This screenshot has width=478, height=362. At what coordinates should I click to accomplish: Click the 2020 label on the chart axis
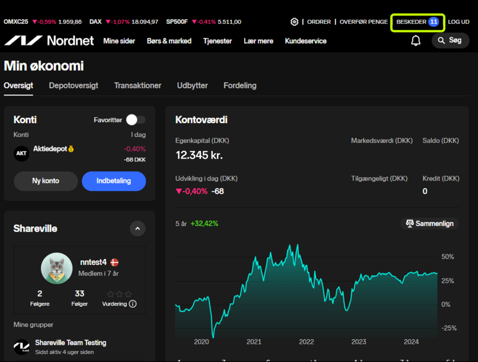[202, 342]
